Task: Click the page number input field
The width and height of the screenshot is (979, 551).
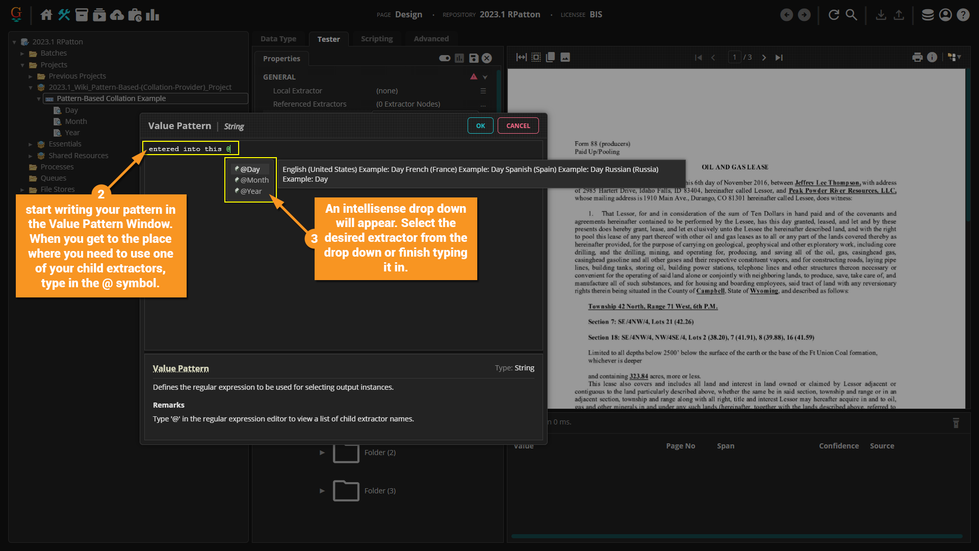Action: pyautogui.click(x=734, y=57)
